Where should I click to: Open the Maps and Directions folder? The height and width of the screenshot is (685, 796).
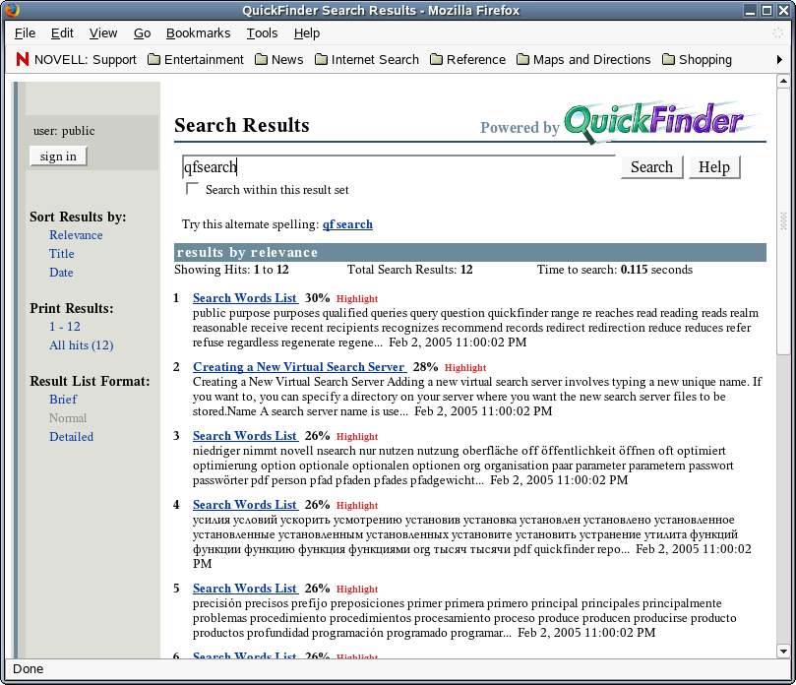click(x=583, y=59)
